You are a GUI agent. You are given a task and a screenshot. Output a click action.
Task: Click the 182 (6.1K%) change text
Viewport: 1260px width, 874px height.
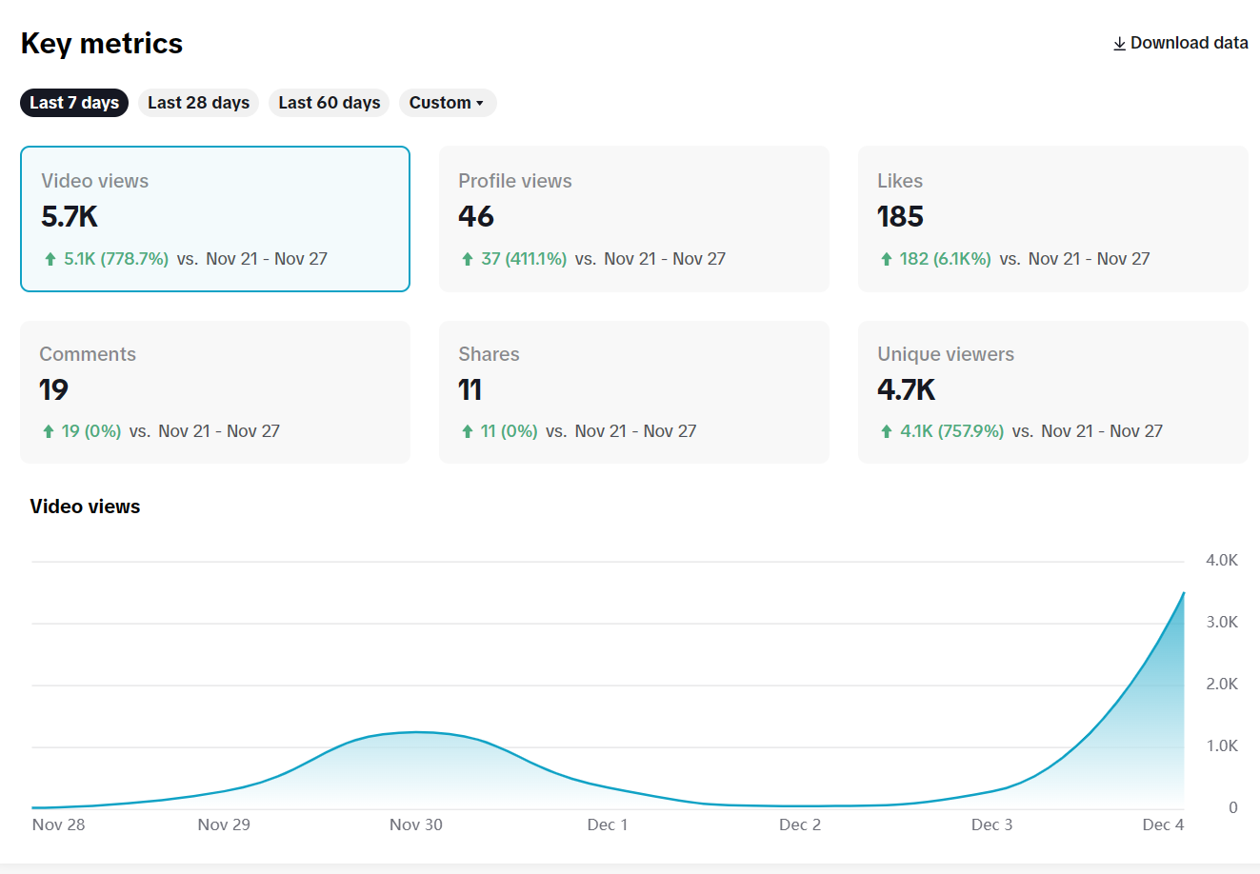(946, 259)
